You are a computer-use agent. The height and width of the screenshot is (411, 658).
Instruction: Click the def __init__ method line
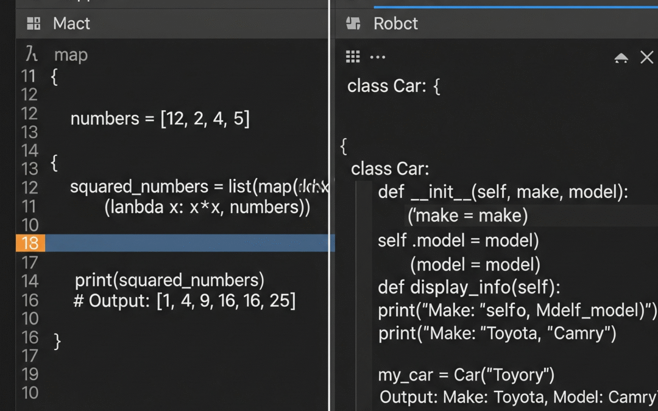503,192
